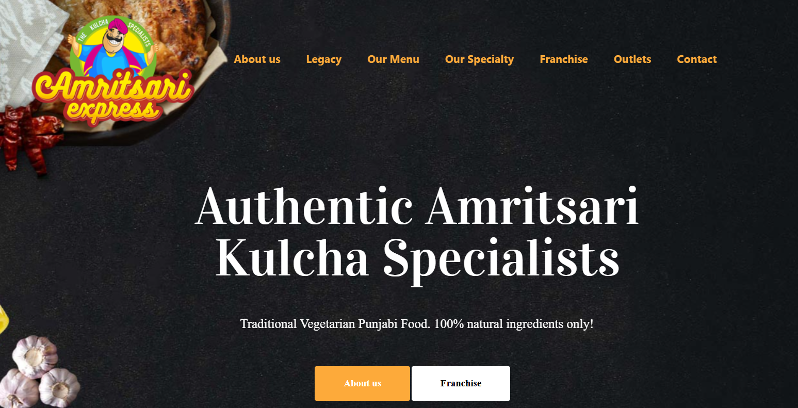Open the Franchise navigation link
798x408 pixels.
[563, 59]
